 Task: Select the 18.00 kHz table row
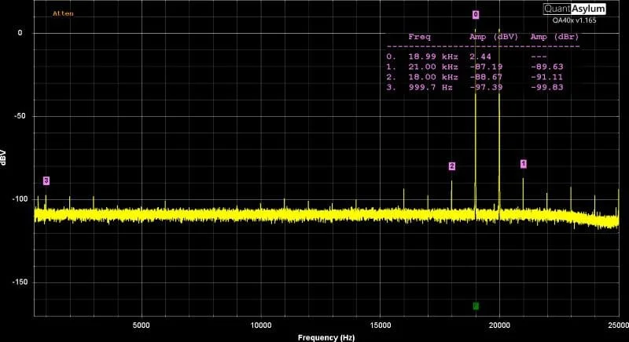476,77
